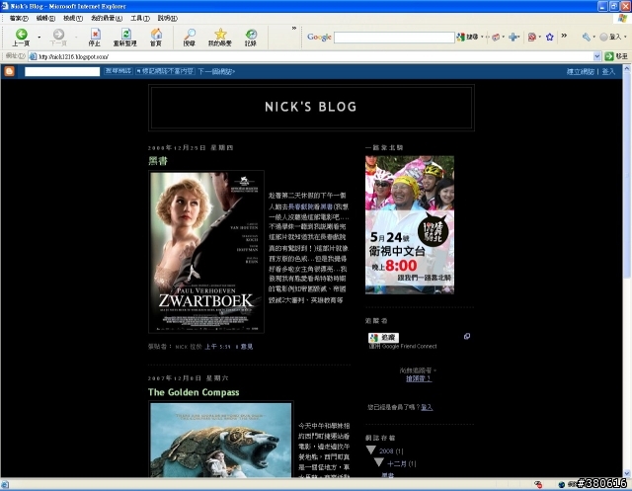Click the 'be the first follower' link
Image resolution: width=632 pixels, height=491 pixels.
coord(419,378)
